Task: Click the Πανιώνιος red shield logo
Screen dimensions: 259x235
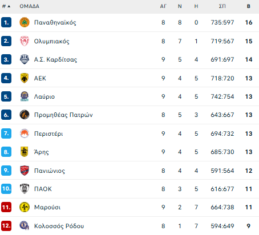Action: click(x=25, y=171)
